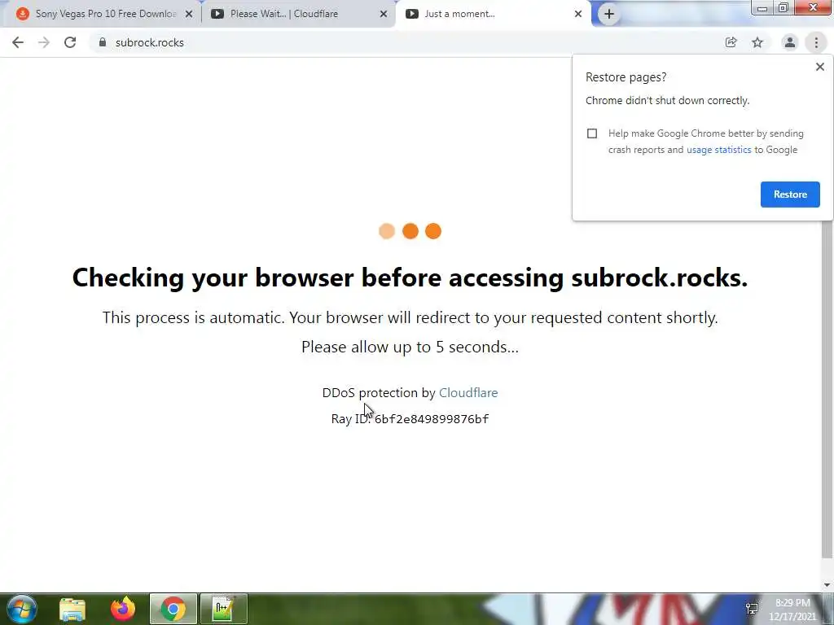
Task: View site information via the lock icon
Action: tap(103, 42)
